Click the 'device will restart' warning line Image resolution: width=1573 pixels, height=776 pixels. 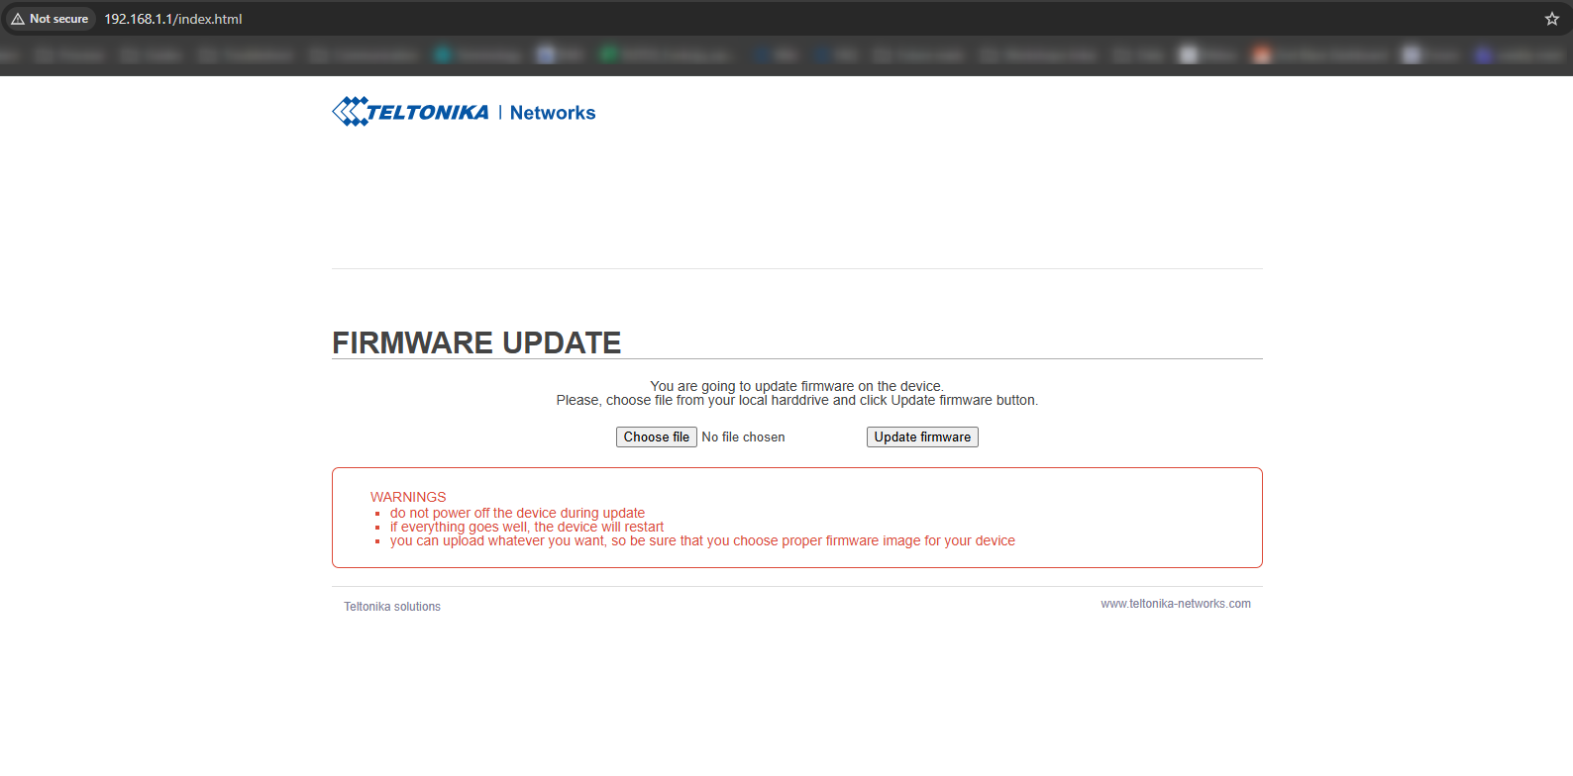(x=526, y=527)
